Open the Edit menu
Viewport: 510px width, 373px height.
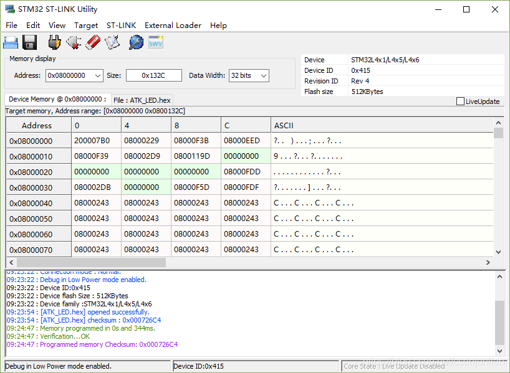pyautogui.click(x=33, y=26)
